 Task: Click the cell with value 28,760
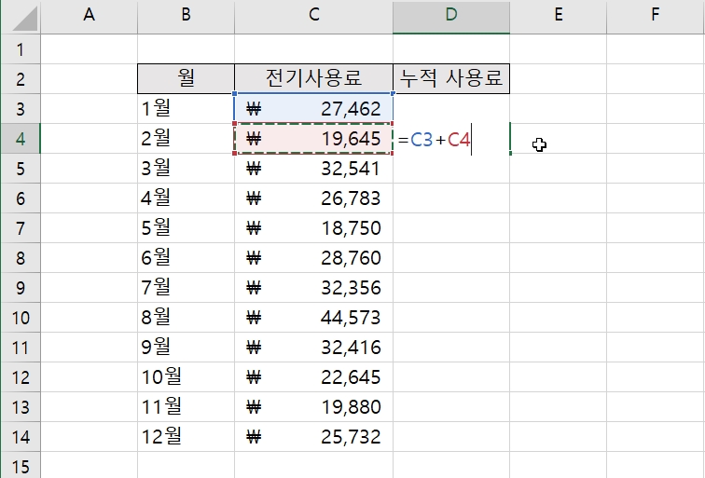[x=314, y=258]
